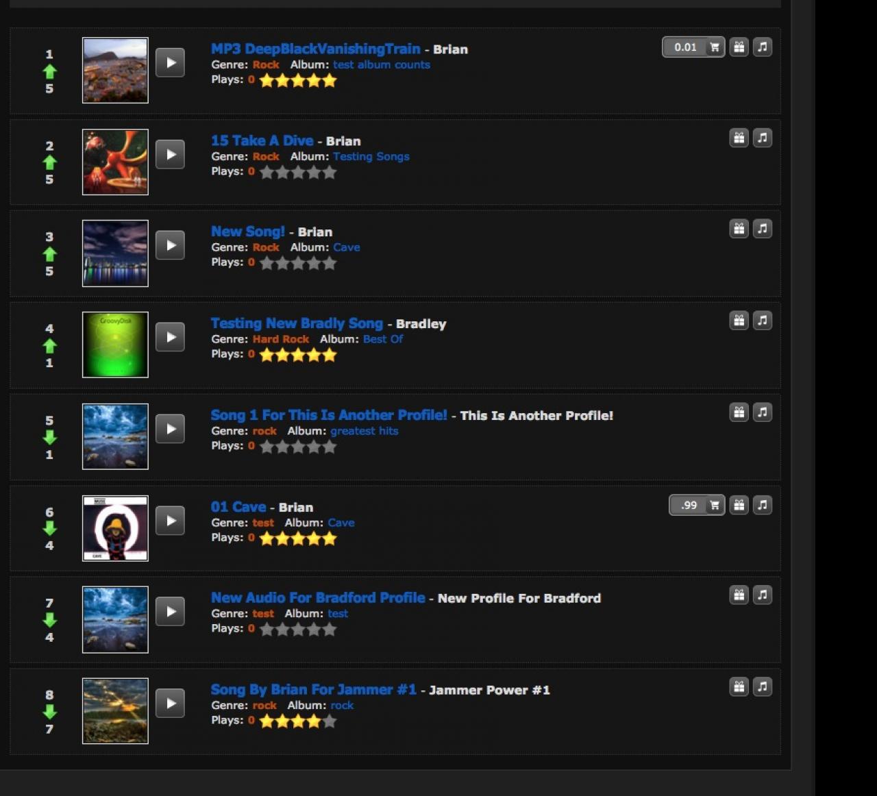Open the 'test album counts' album link
The image size is (877, 796).
[x=382, y=65]
